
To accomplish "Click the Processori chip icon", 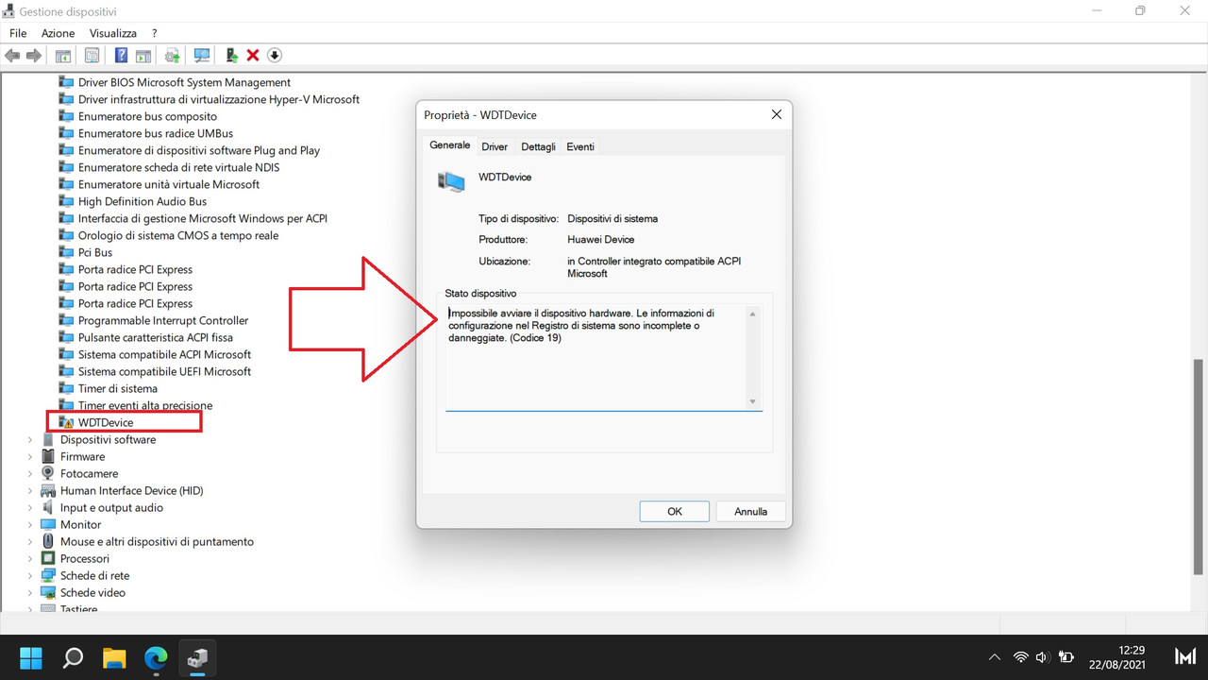I will pos(48,558).
